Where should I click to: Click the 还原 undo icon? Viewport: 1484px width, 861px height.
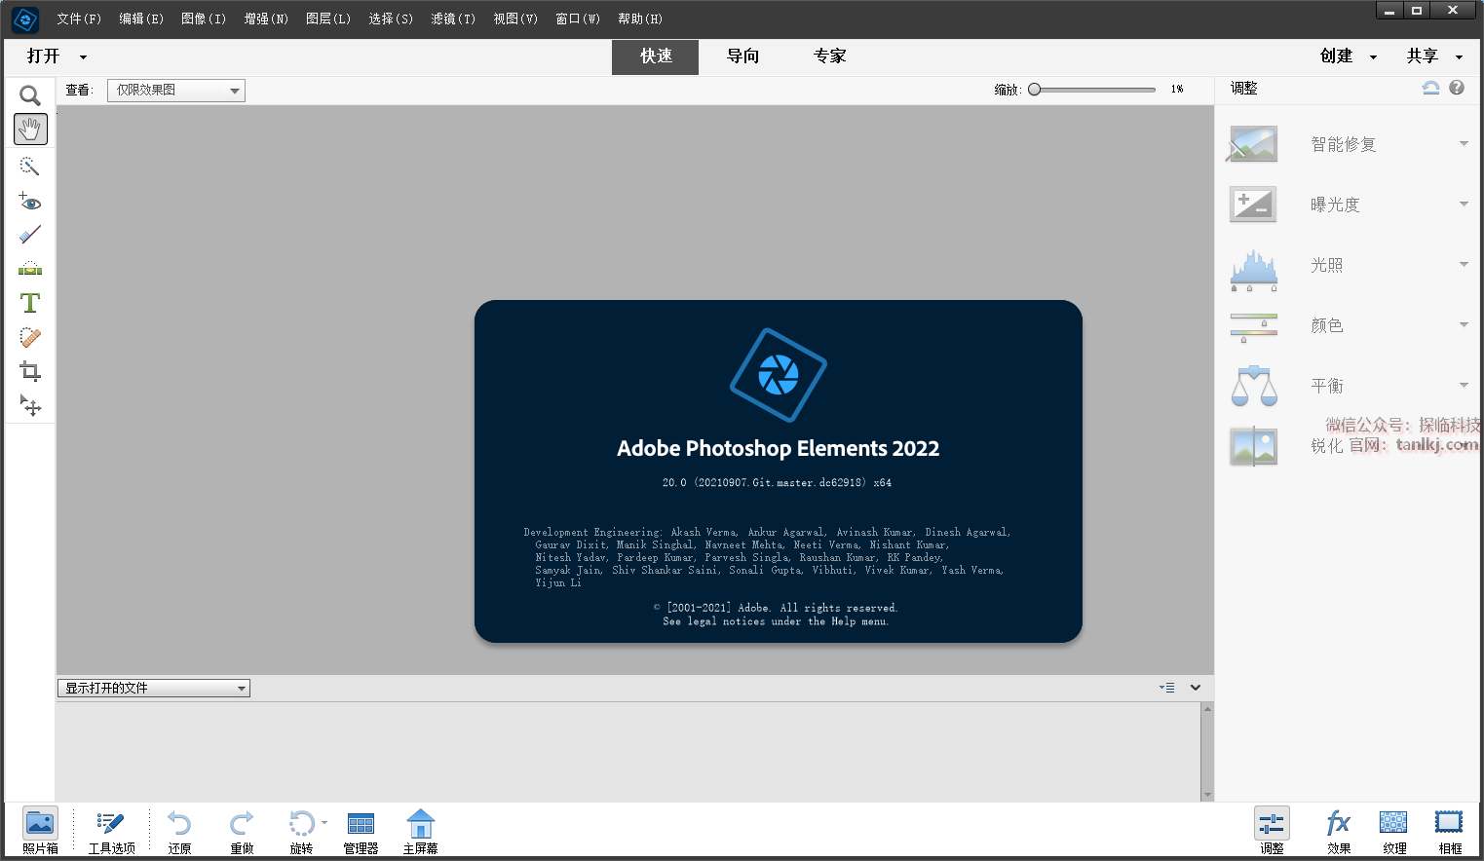(179, 824)
